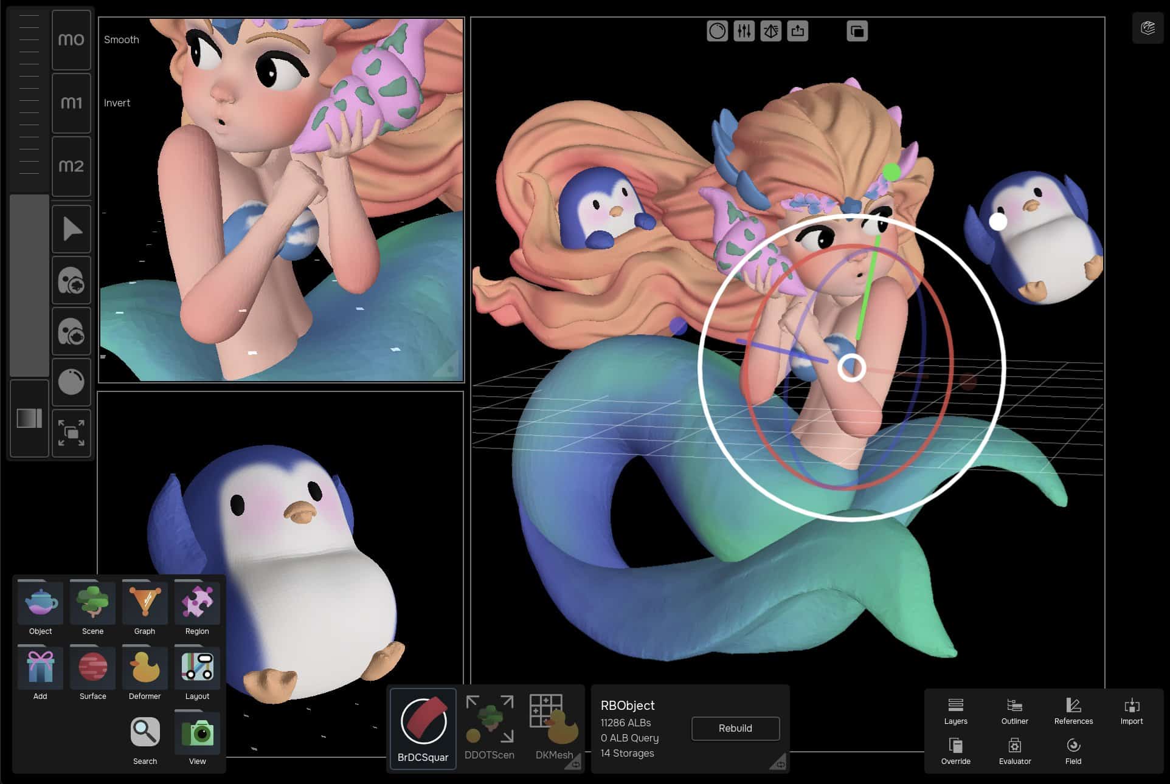
Task: Select the DDOTScen tool
Action: click(x=490, y=729)
